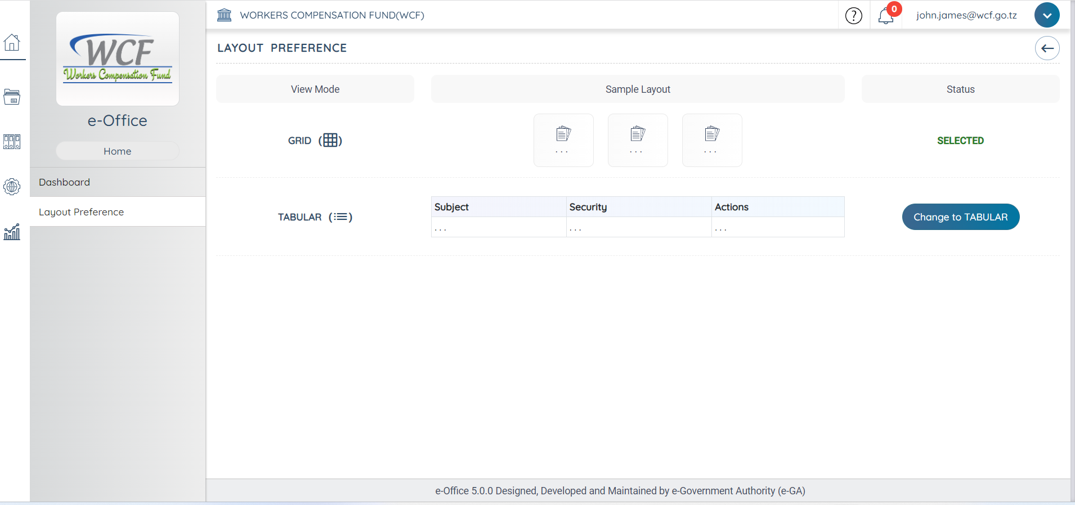Screen dimensions: 1075x505
Task: Click the grid view mode icon
Action: 330,141
